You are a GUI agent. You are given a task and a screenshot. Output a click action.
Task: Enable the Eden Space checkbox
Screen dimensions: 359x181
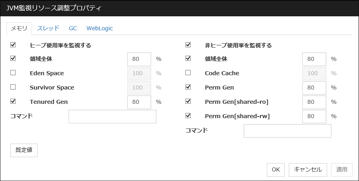pyautogui.click(x=13, y=73)
